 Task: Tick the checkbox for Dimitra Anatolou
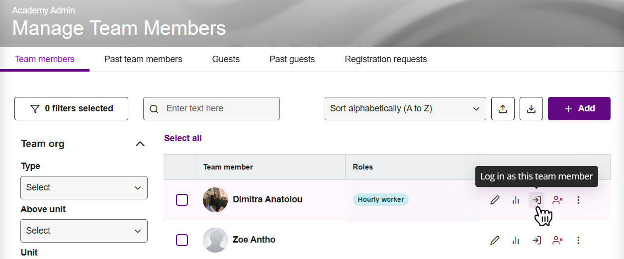[182, 200]
